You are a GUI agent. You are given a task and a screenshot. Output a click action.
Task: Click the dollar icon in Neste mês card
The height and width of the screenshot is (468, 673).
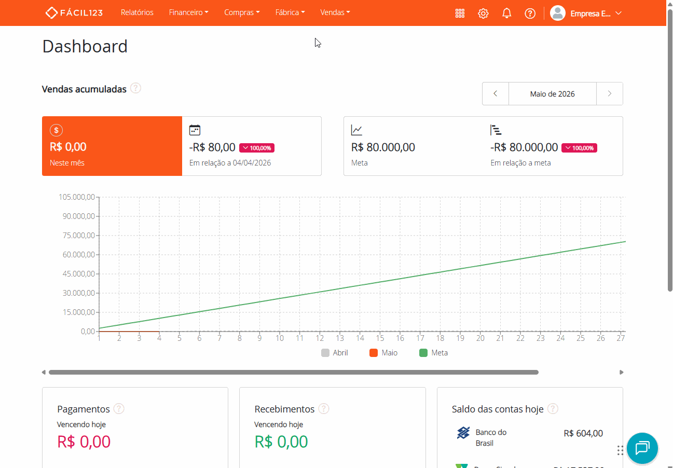pos(56,130)
